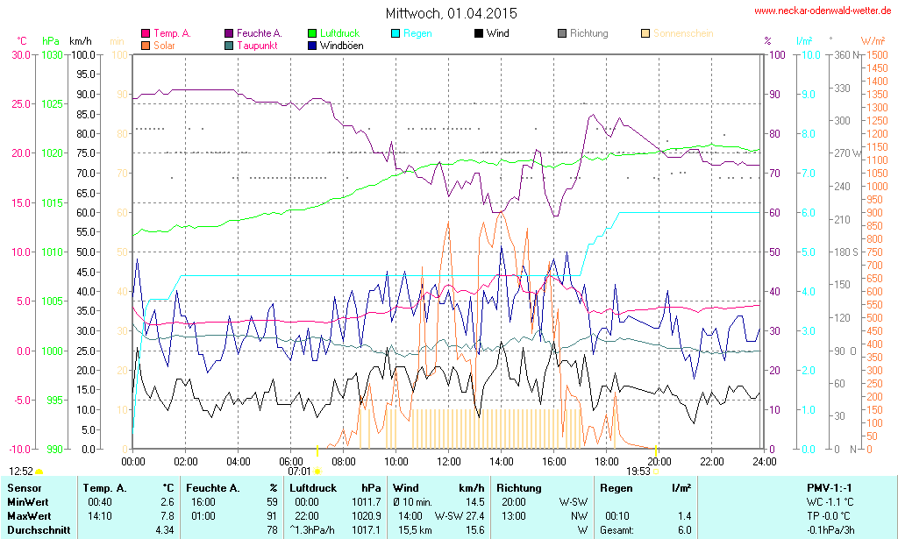This screenshot has height=539, width=898.
Task: Select the Sensor column header
Action: pos(24,487)
